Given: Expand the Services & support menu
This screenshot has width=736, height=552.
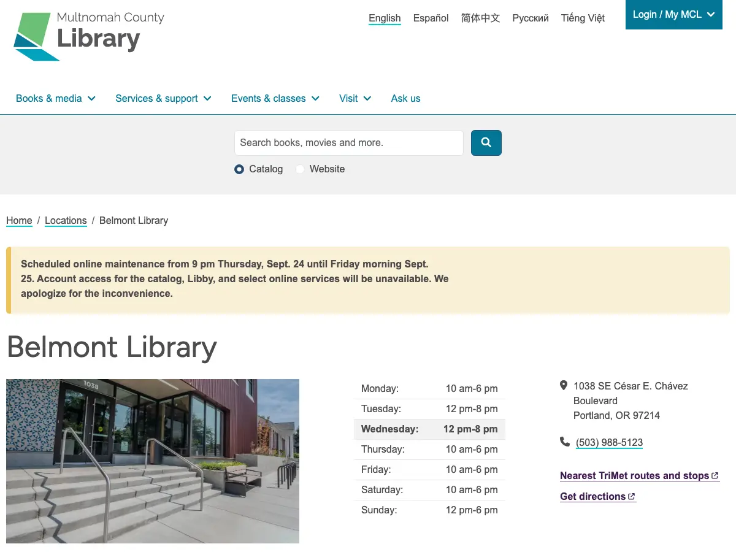Looking at the screenshot, I should pos(163,98).
